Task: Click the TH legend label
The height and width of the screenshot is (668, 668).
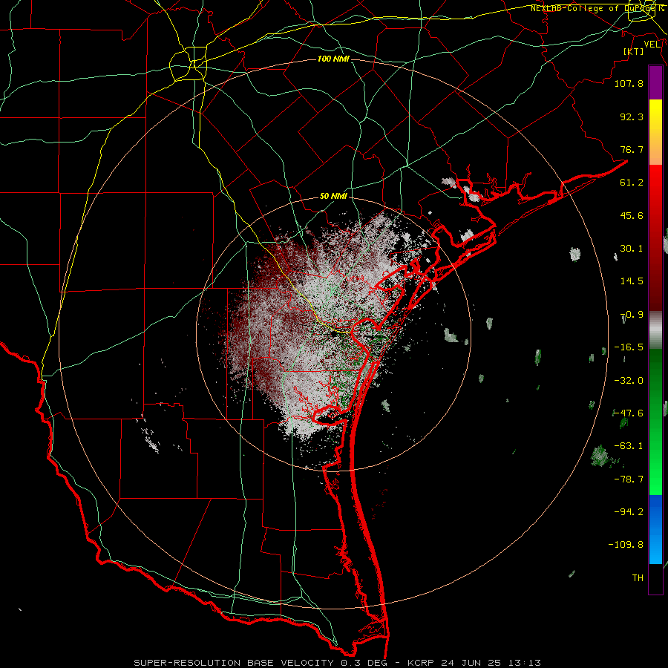Action: (x=638, y=578)
